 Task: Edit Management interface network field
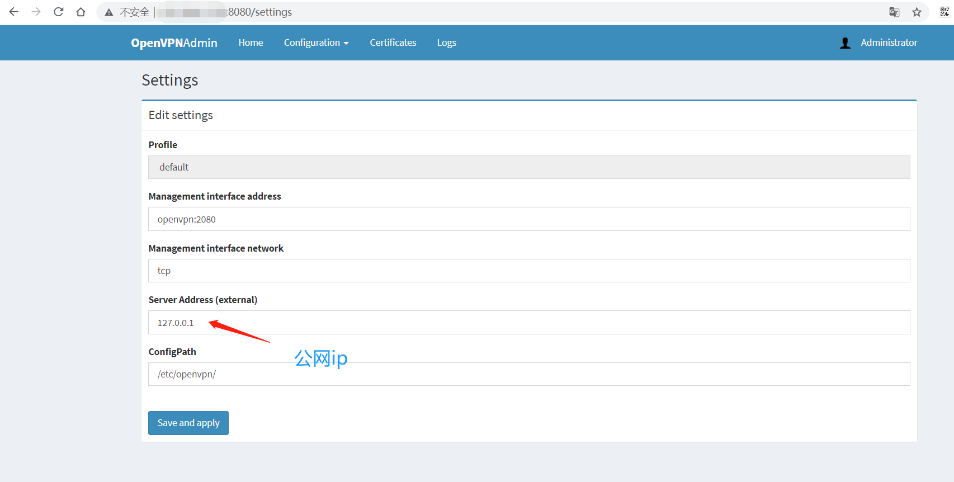(529, 271)
